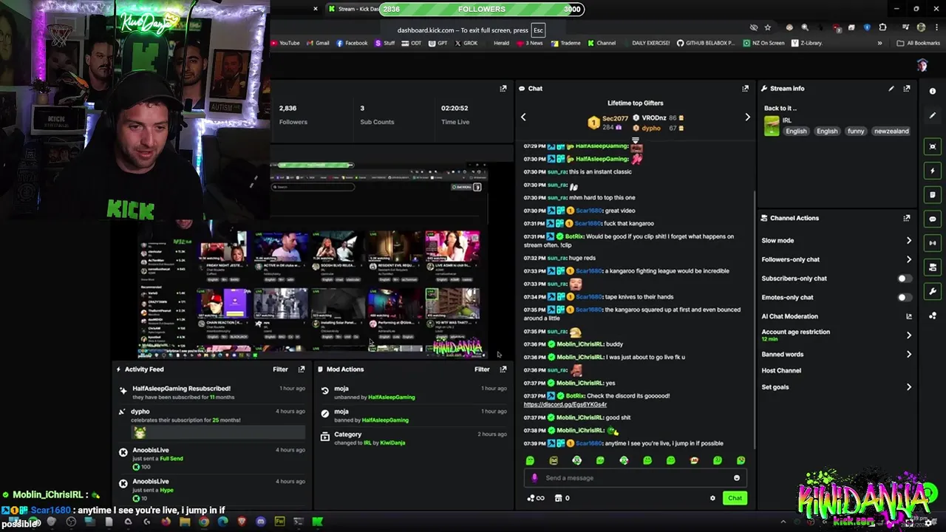This screenshot has width=946, height=532.
Task: Click AnoobisLive Full Send activity entry
Action: coord(213,459)
